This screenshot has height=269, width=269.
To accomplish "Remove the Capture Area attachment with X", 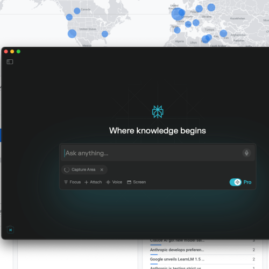I will click(102, 169).
